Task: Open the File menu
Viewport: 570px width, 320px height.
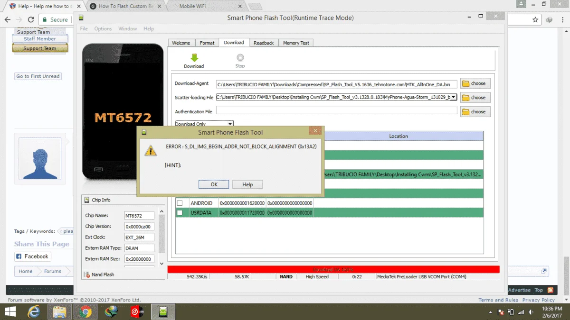Action: pos(84,29)
